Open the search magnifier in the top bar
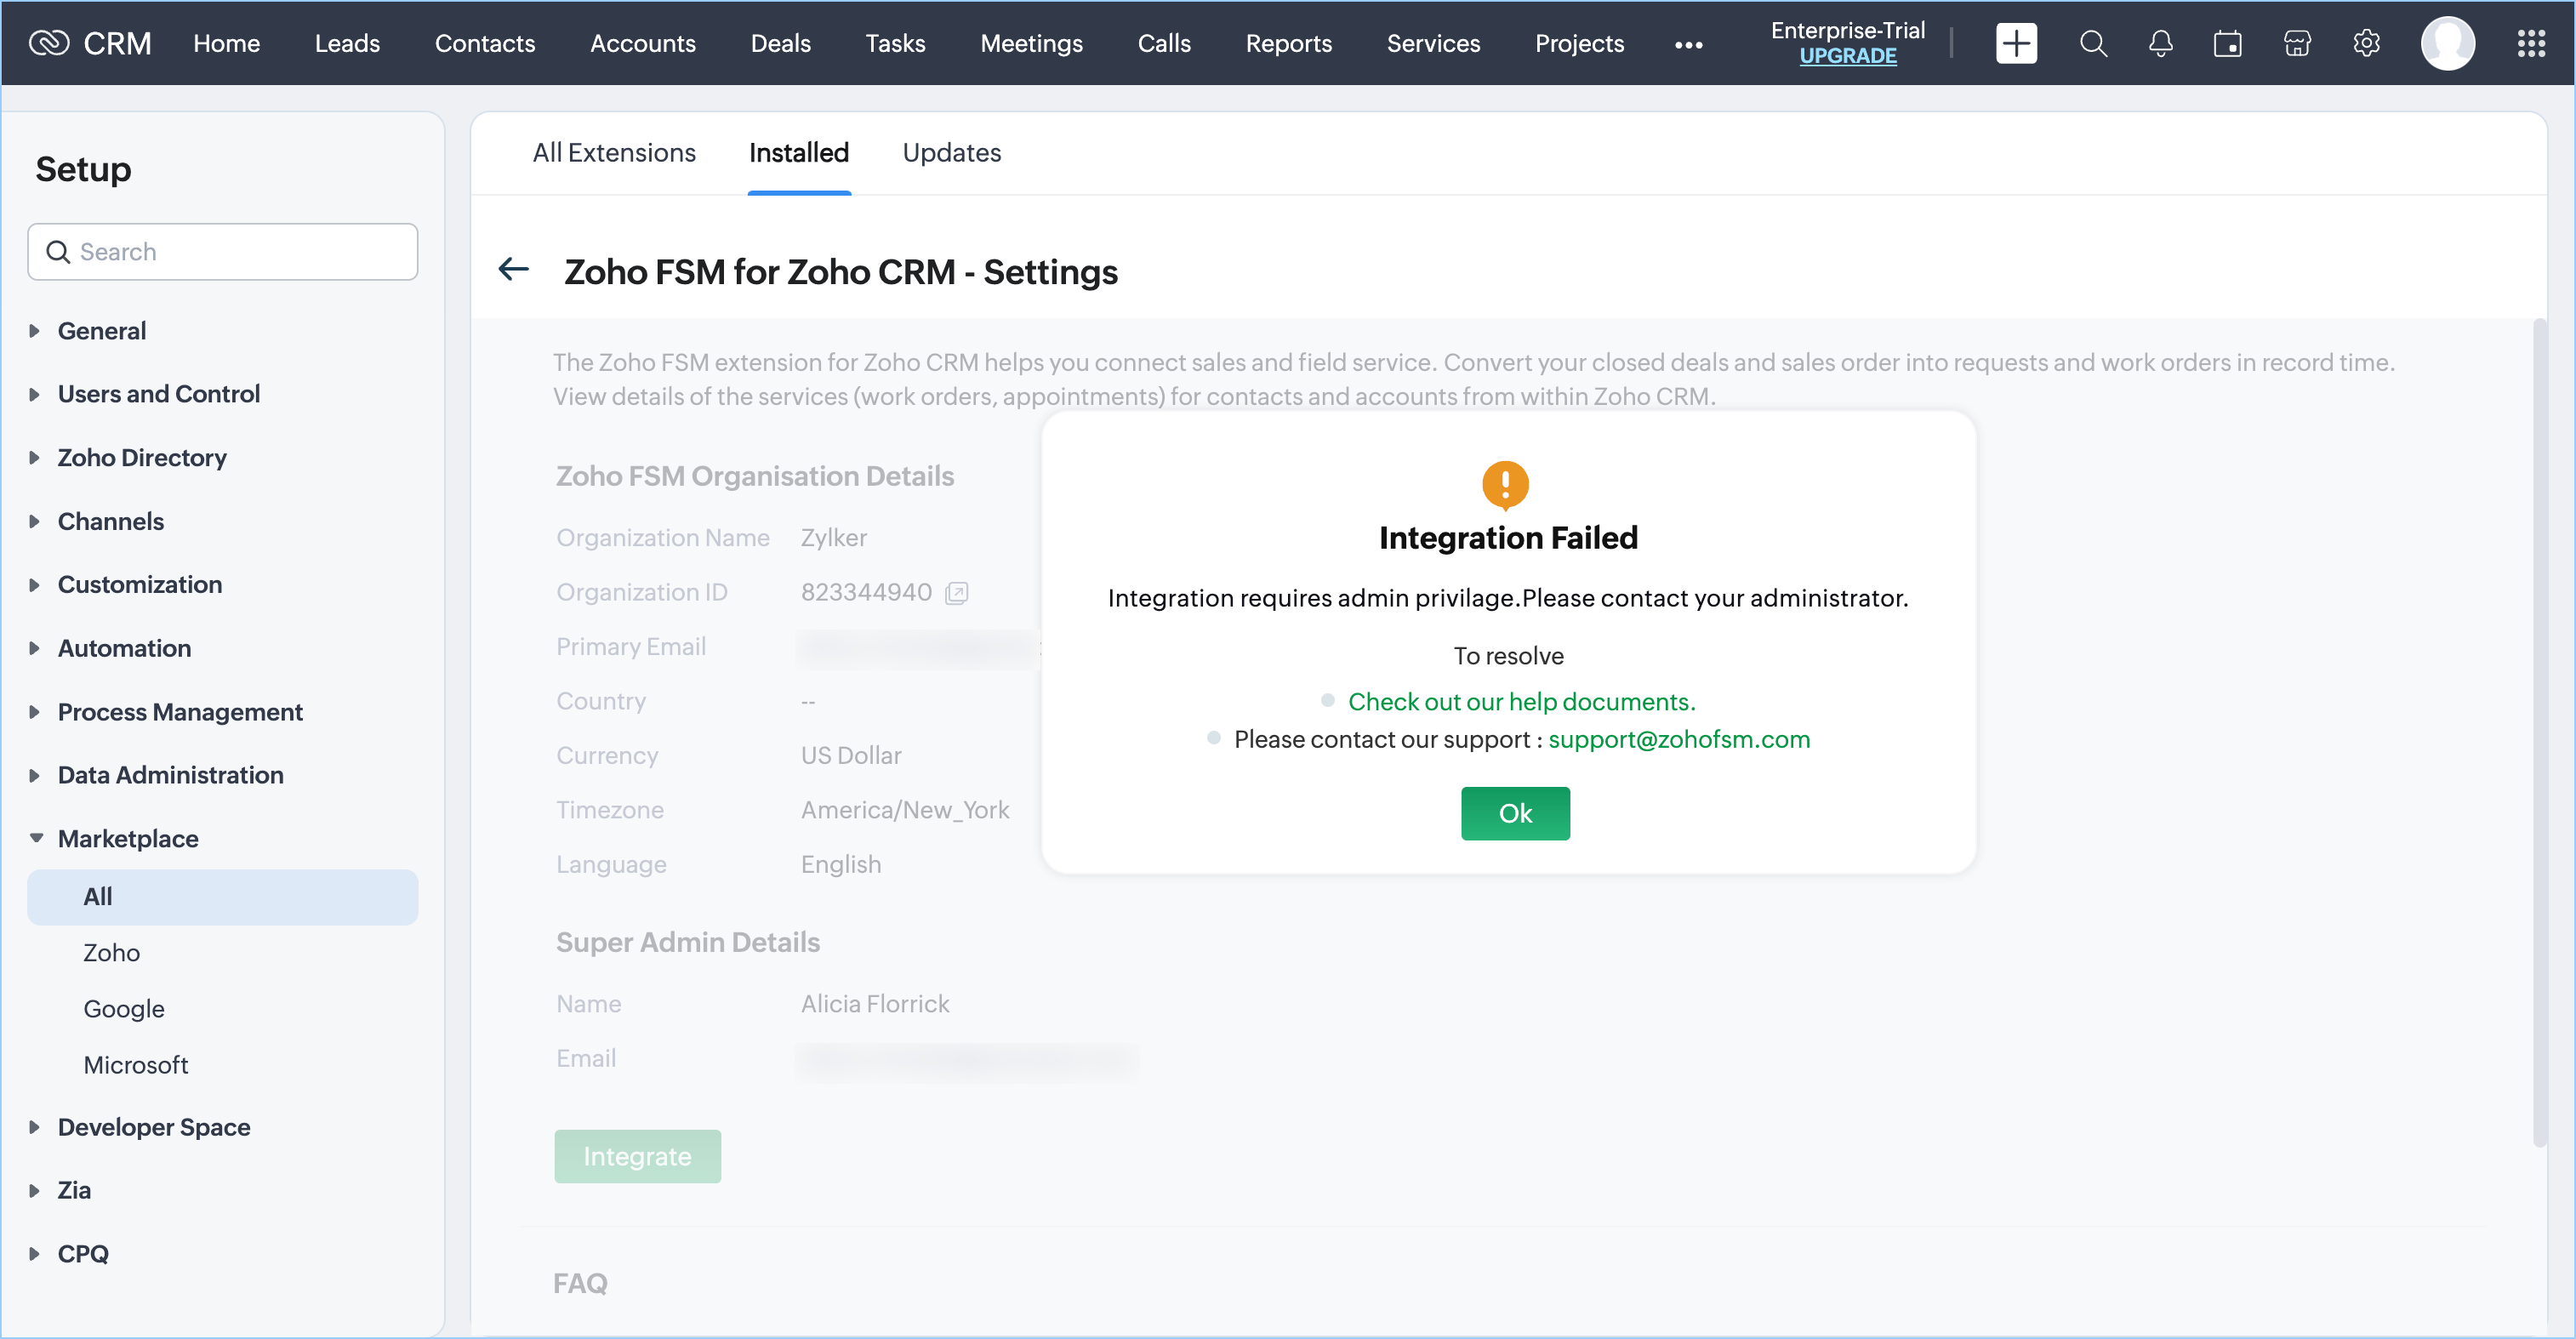Image resolution: width=2576 pixels, height=1339 pixels. point(2092,43)
